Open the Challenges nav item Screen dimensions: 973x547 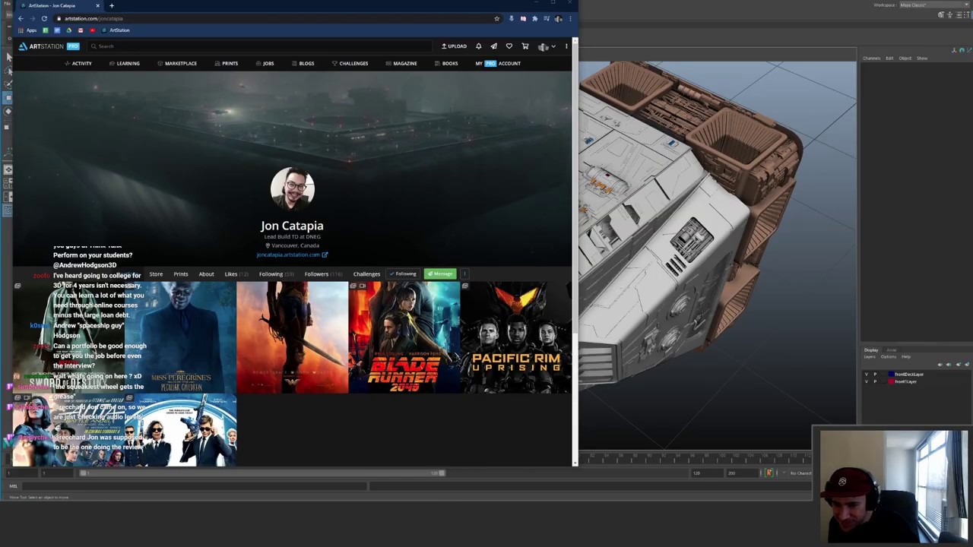(x=350, y=64)
